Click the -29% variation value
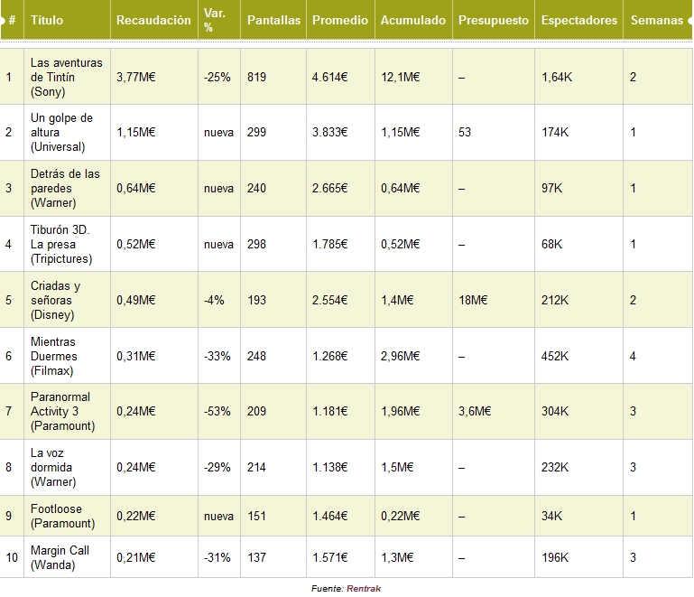 [x=217, y=467]
